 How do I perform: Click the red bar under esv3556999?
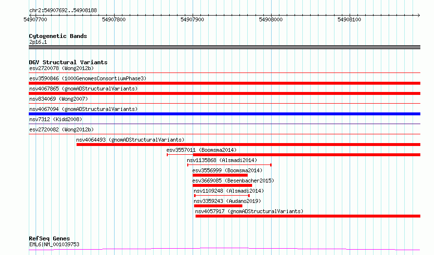point(220,175)
